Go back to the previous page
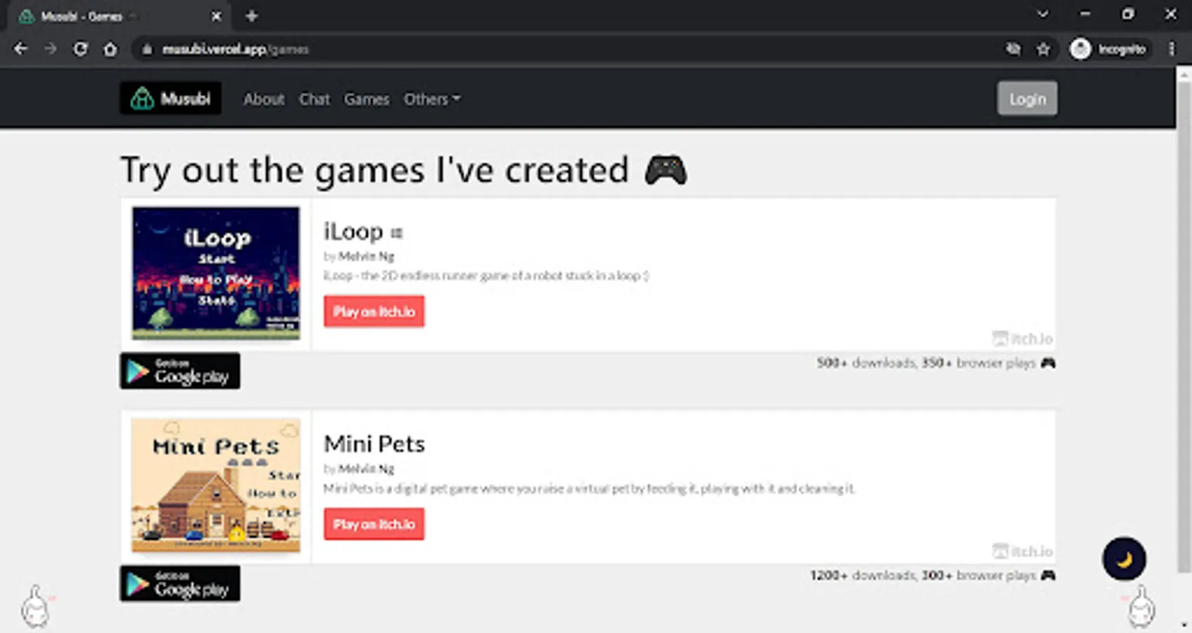This screenshot has width=1192, height=633. point(20,49)
